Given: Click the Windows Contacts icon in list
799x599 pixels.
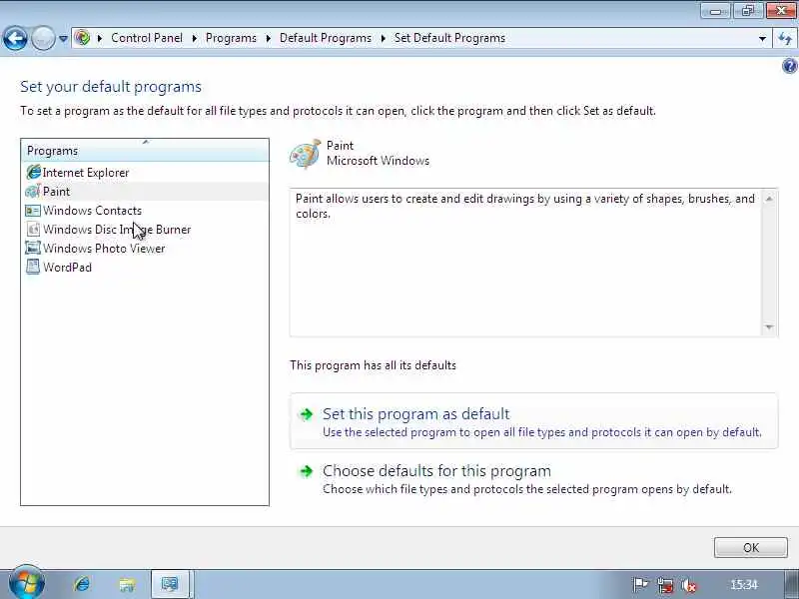Looking at the screenshot, I should pyautogui.click(x=33, y=211).
